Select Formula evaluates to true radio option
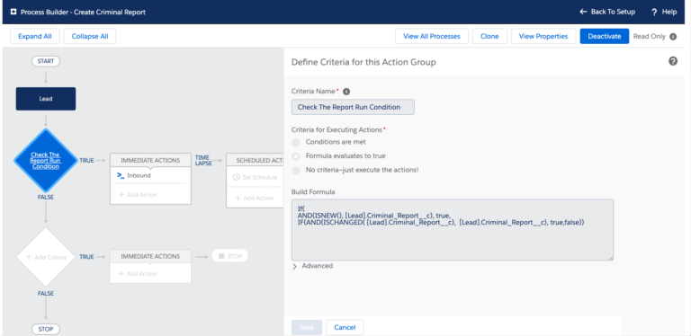The image size is (691, 336). [x=296, y=156]
